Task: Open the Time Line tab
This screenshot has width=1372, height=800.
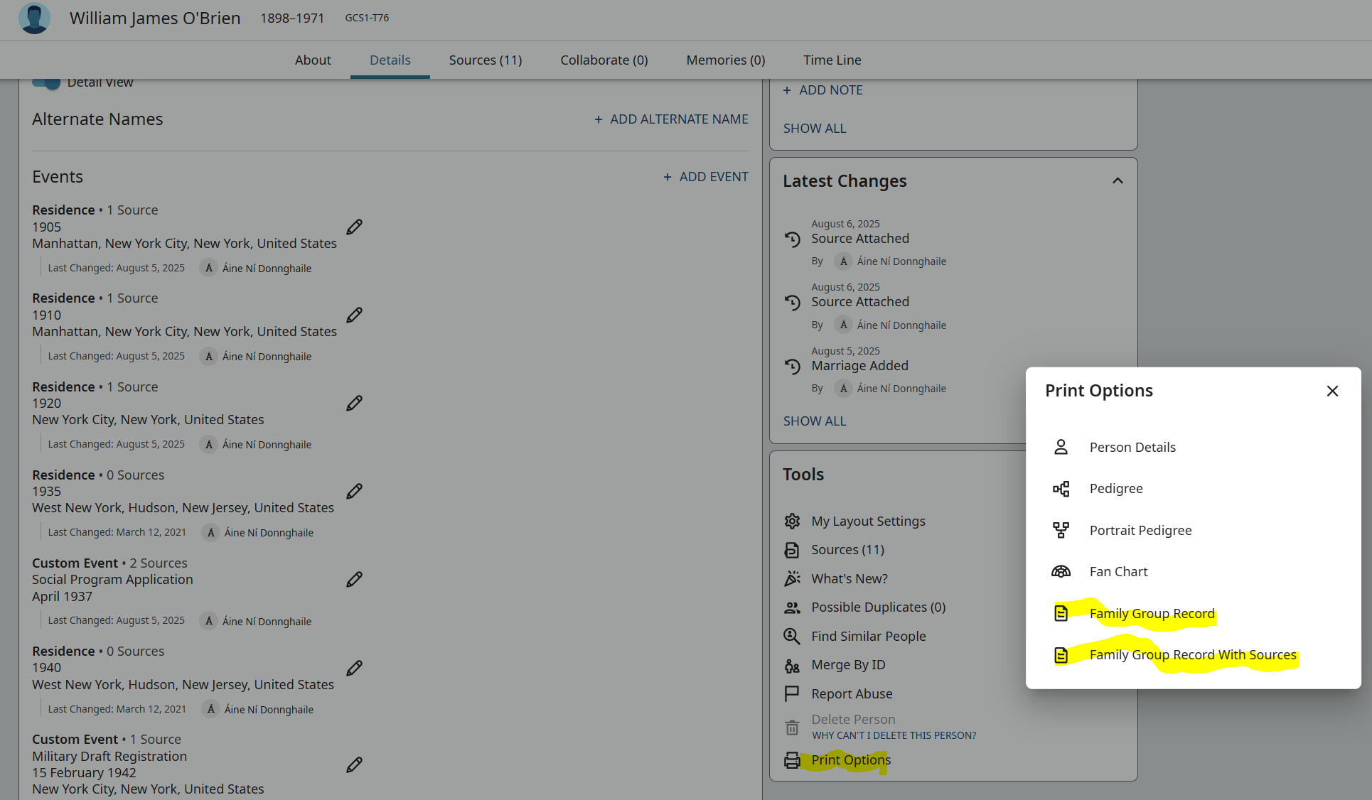Action: tap(832, 60)
